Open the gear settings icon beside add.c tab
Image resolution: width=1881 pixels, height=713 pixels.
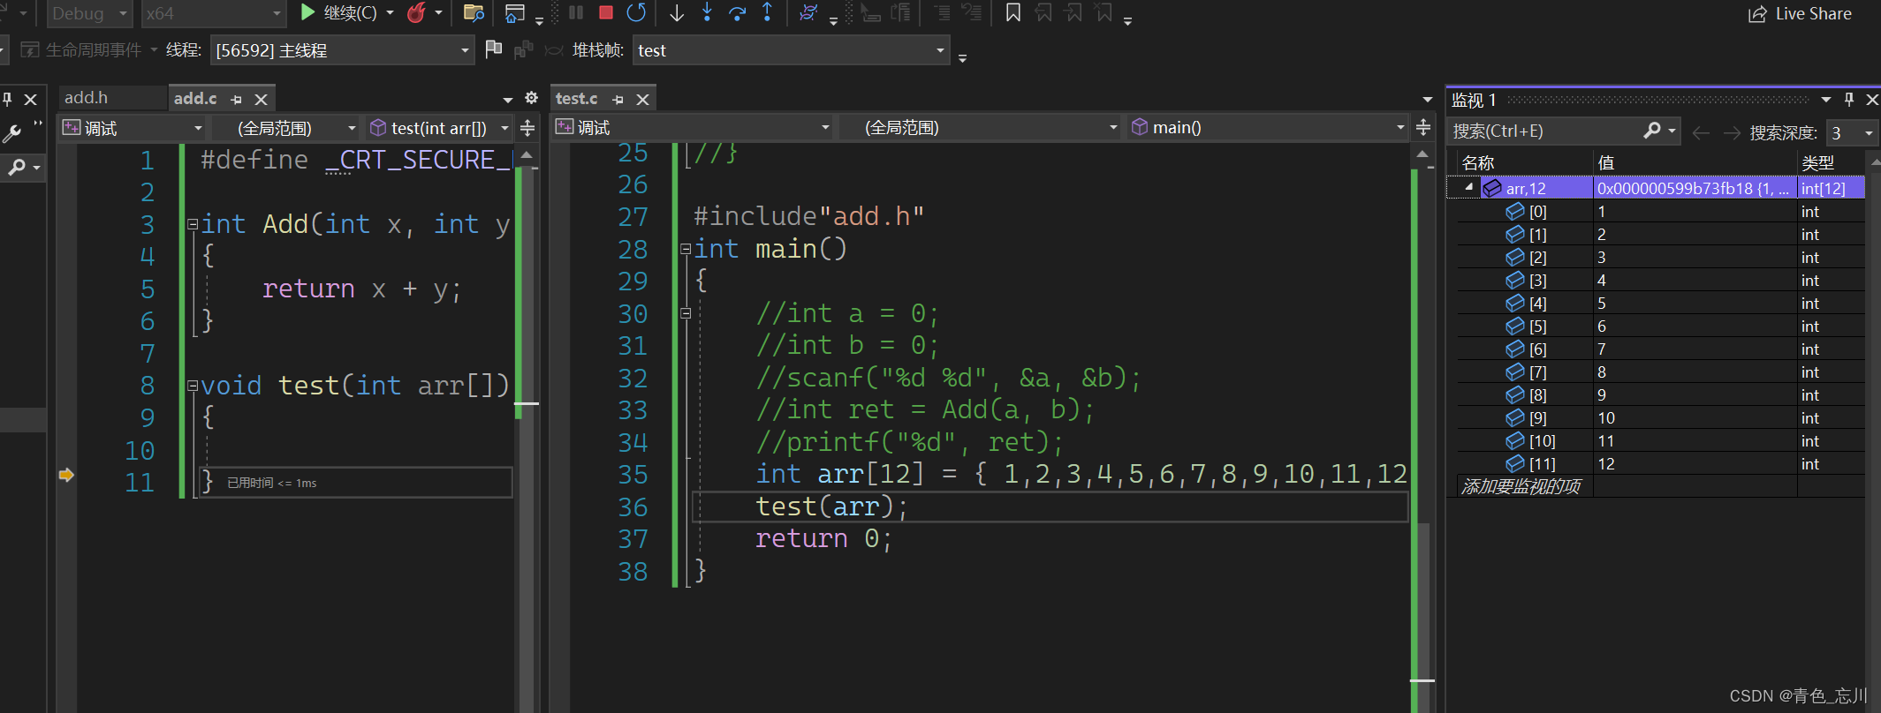pyautogui.click(x=531, y=98)
